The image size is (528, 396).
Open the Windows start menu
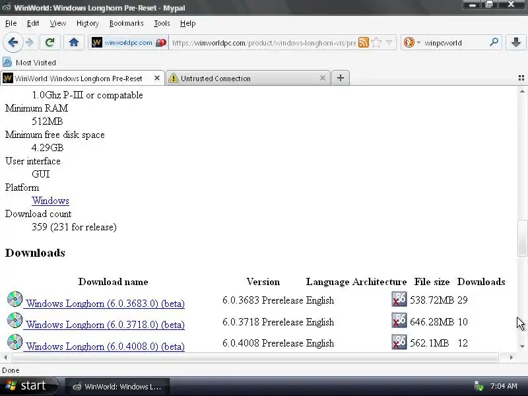click(x=28, y=385)
